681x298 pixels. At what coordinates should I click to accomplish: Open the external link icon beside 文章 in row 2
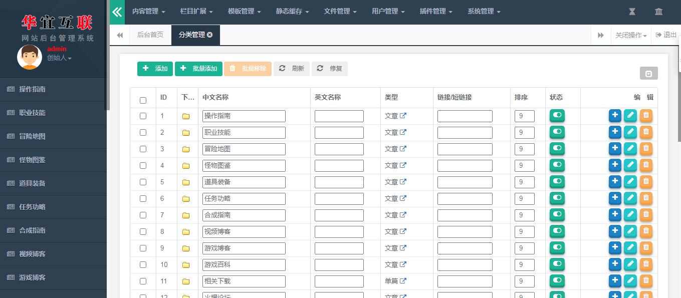(403, 132)
